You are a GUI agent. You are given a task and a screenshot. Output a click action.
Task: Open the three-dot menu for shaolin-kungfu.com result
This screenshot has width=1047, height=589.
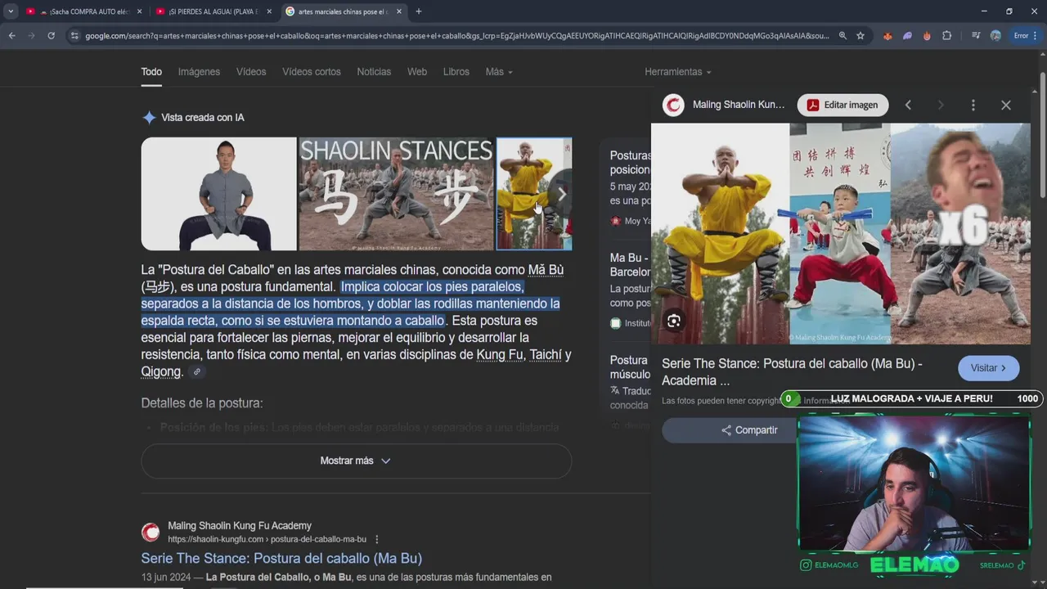coord(377,539)
